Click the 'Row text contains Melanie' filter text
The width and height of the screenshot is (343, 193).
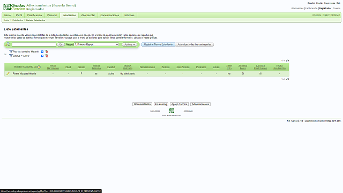26,51
